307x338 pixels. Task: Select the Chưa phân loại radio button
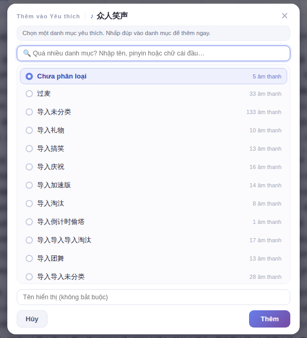point(29,76)
